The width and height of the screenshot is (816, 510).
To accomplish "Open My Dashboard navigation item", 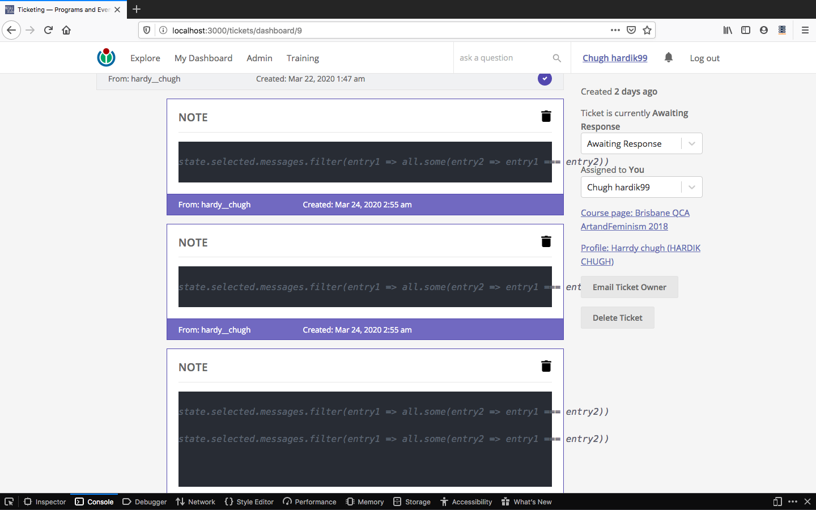I will [x=203, y=58].
